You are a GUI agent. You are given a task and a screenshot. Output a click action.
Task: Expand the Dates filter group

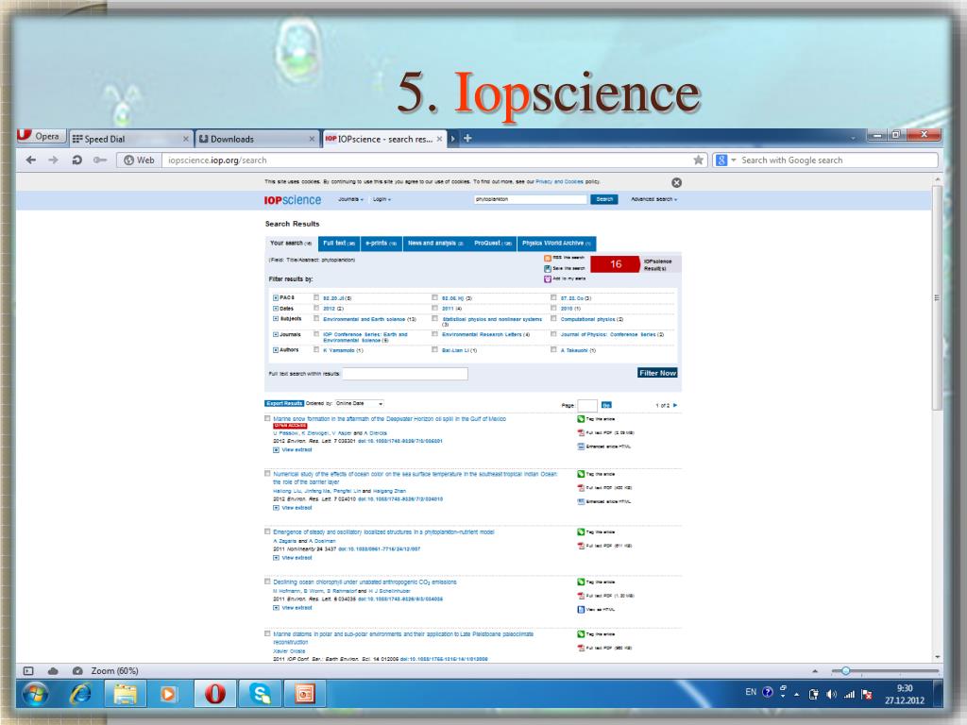pos(276,309)
